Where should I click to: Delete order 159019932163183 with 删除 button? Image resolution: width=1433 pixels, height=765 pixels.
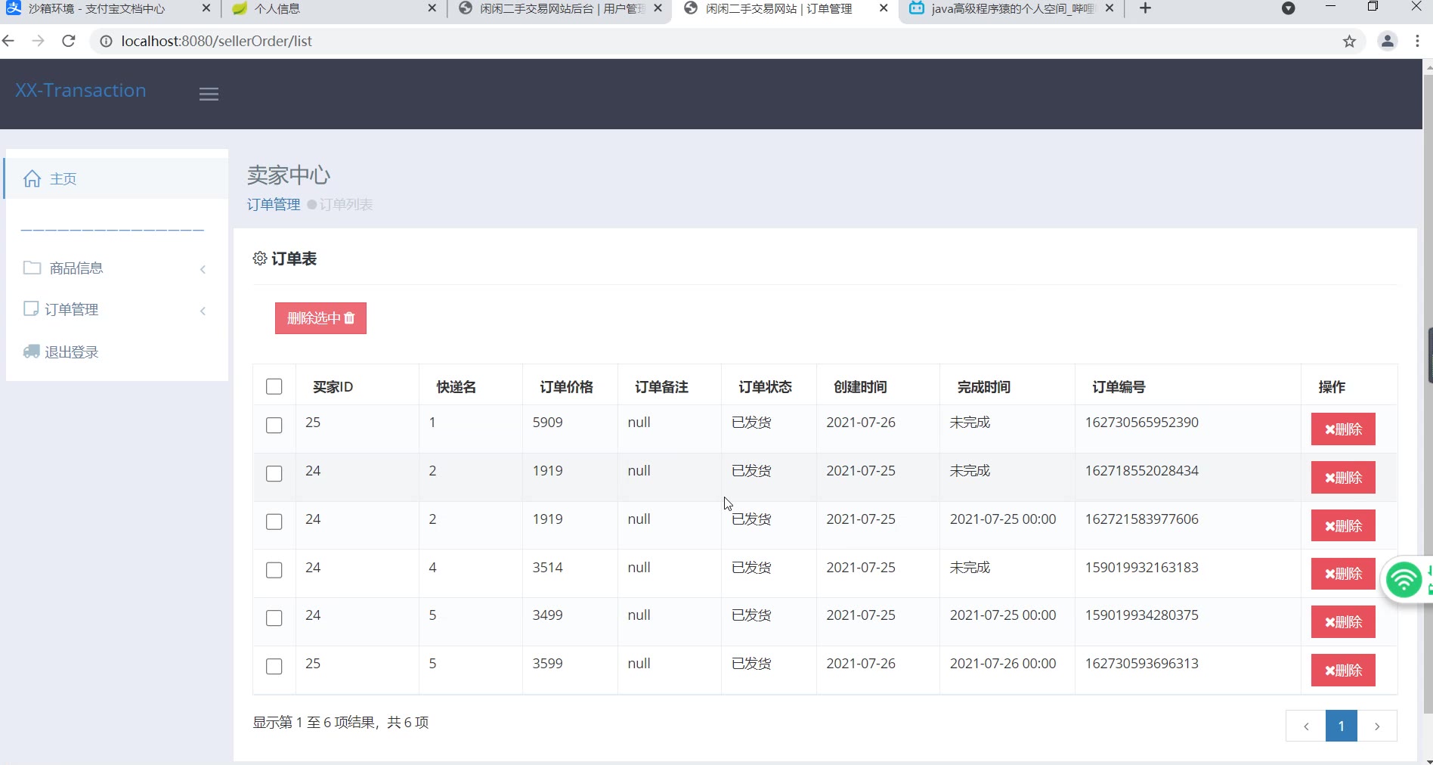point(1343,574)
